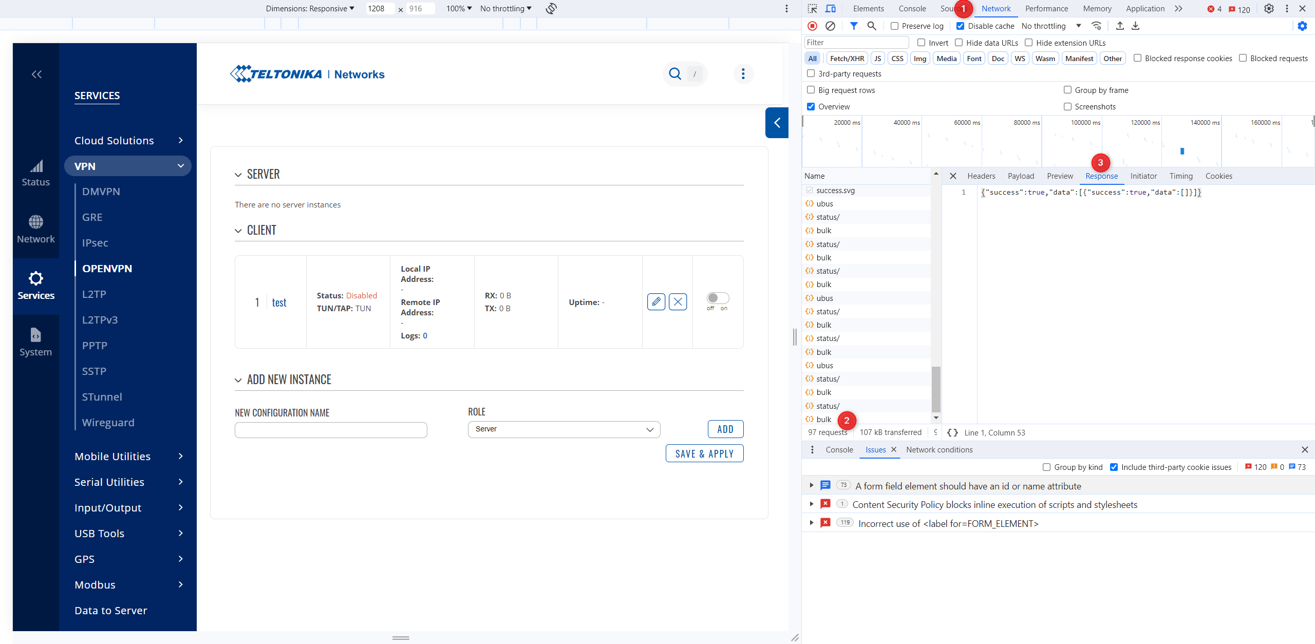The height and width of the screenshot is (644, 1315).
Task: Open the drawer three-dot menu
Action: [812, 450]
